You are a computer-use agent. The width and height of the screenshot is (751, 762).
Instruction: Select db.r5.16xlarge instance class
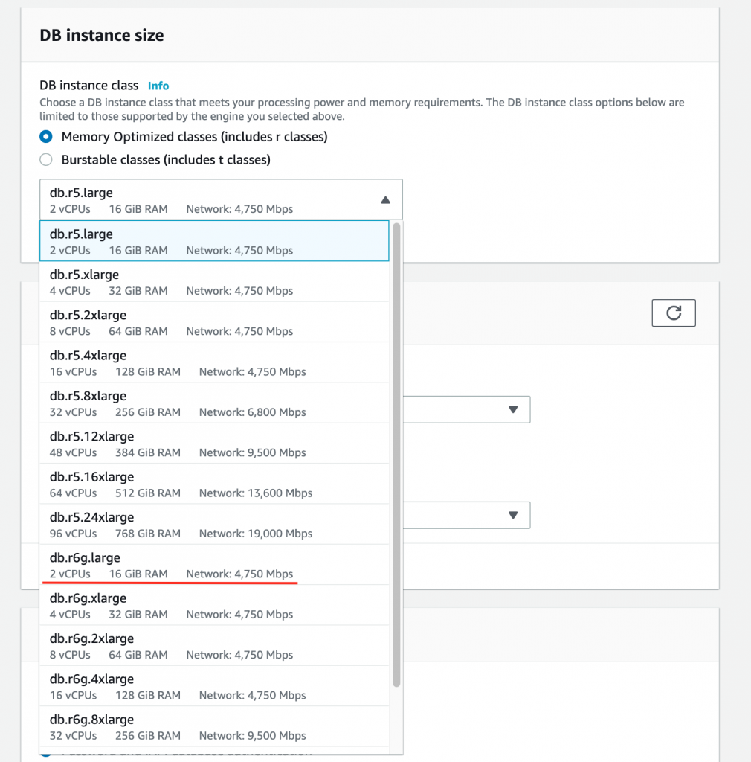(216, 484)
